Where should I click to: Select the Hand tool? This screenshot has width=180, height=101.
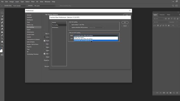click(2, 42)
